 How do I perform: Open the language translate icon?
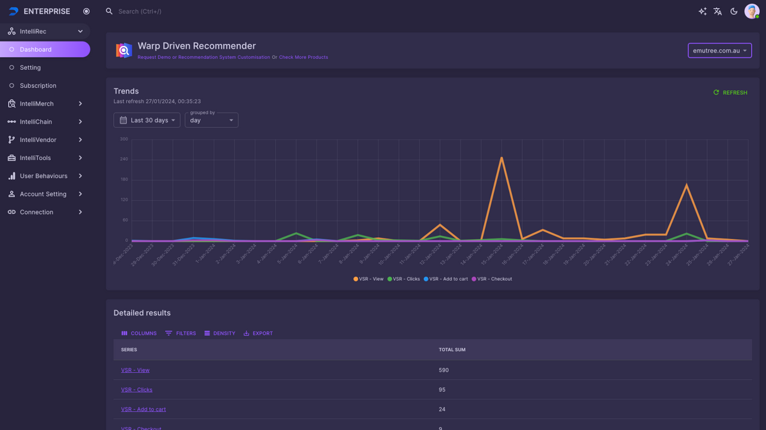click(718, 11)
